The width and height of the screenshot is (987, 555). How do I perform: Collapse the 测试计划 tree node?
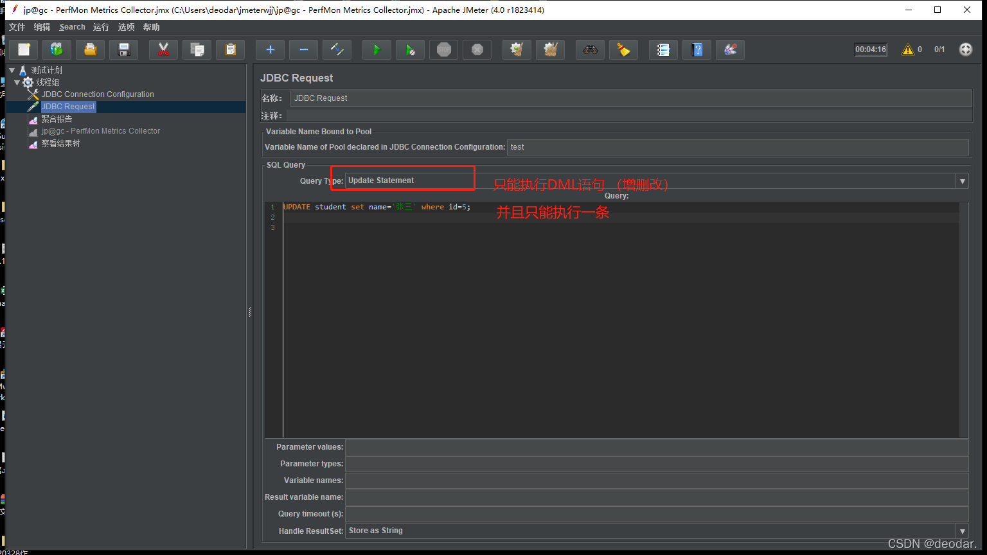pos(12,70)
